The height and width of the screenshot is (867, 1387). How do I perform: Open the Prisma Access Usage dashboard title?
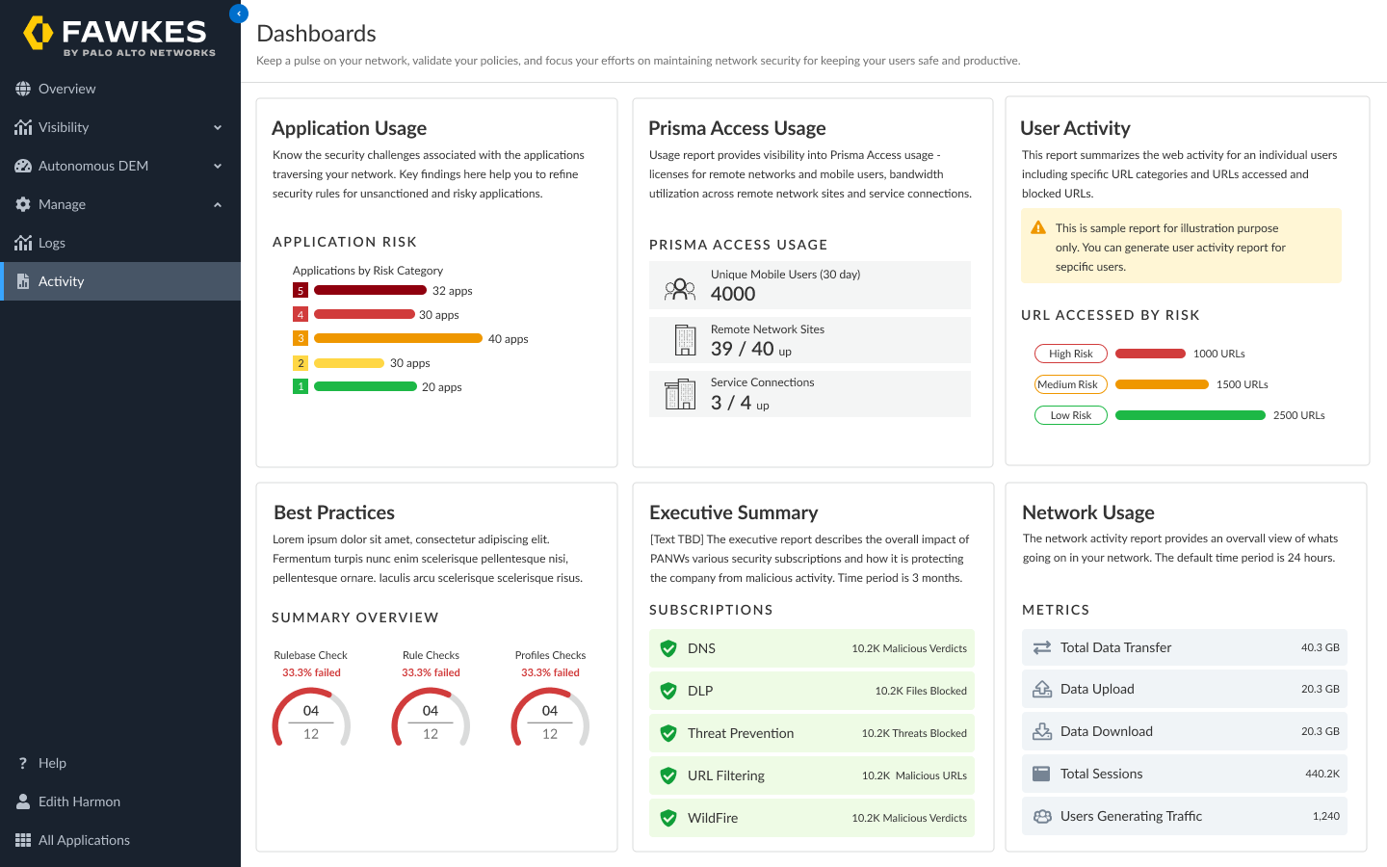[x=737, y=128]
